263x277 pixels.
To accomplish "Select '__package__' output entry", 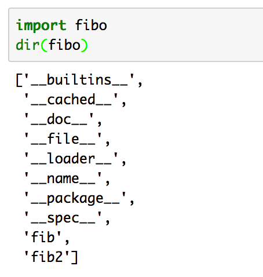I will pos(75,199).
